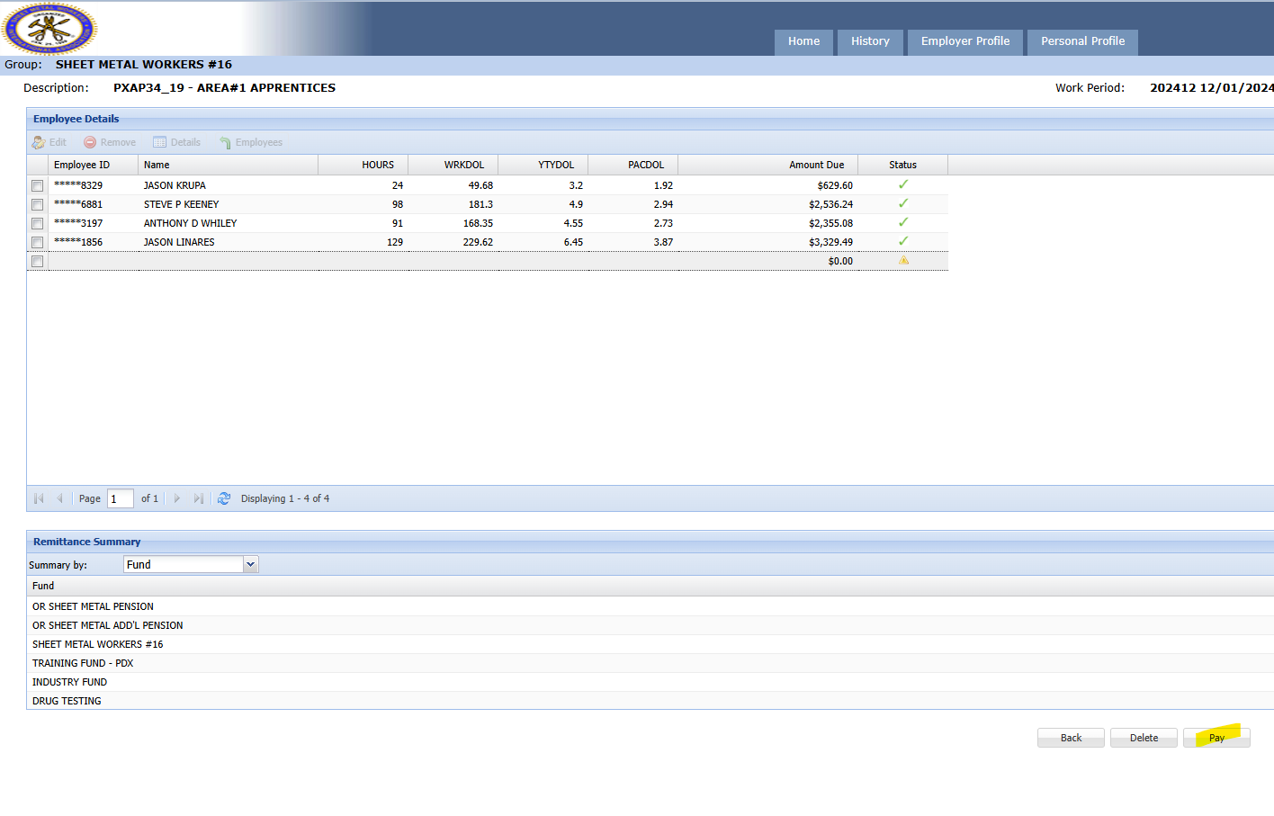1274x816 pixels.
Task: Select the OR SHEET METAL PENSION fund row
Action: (650, 606)
